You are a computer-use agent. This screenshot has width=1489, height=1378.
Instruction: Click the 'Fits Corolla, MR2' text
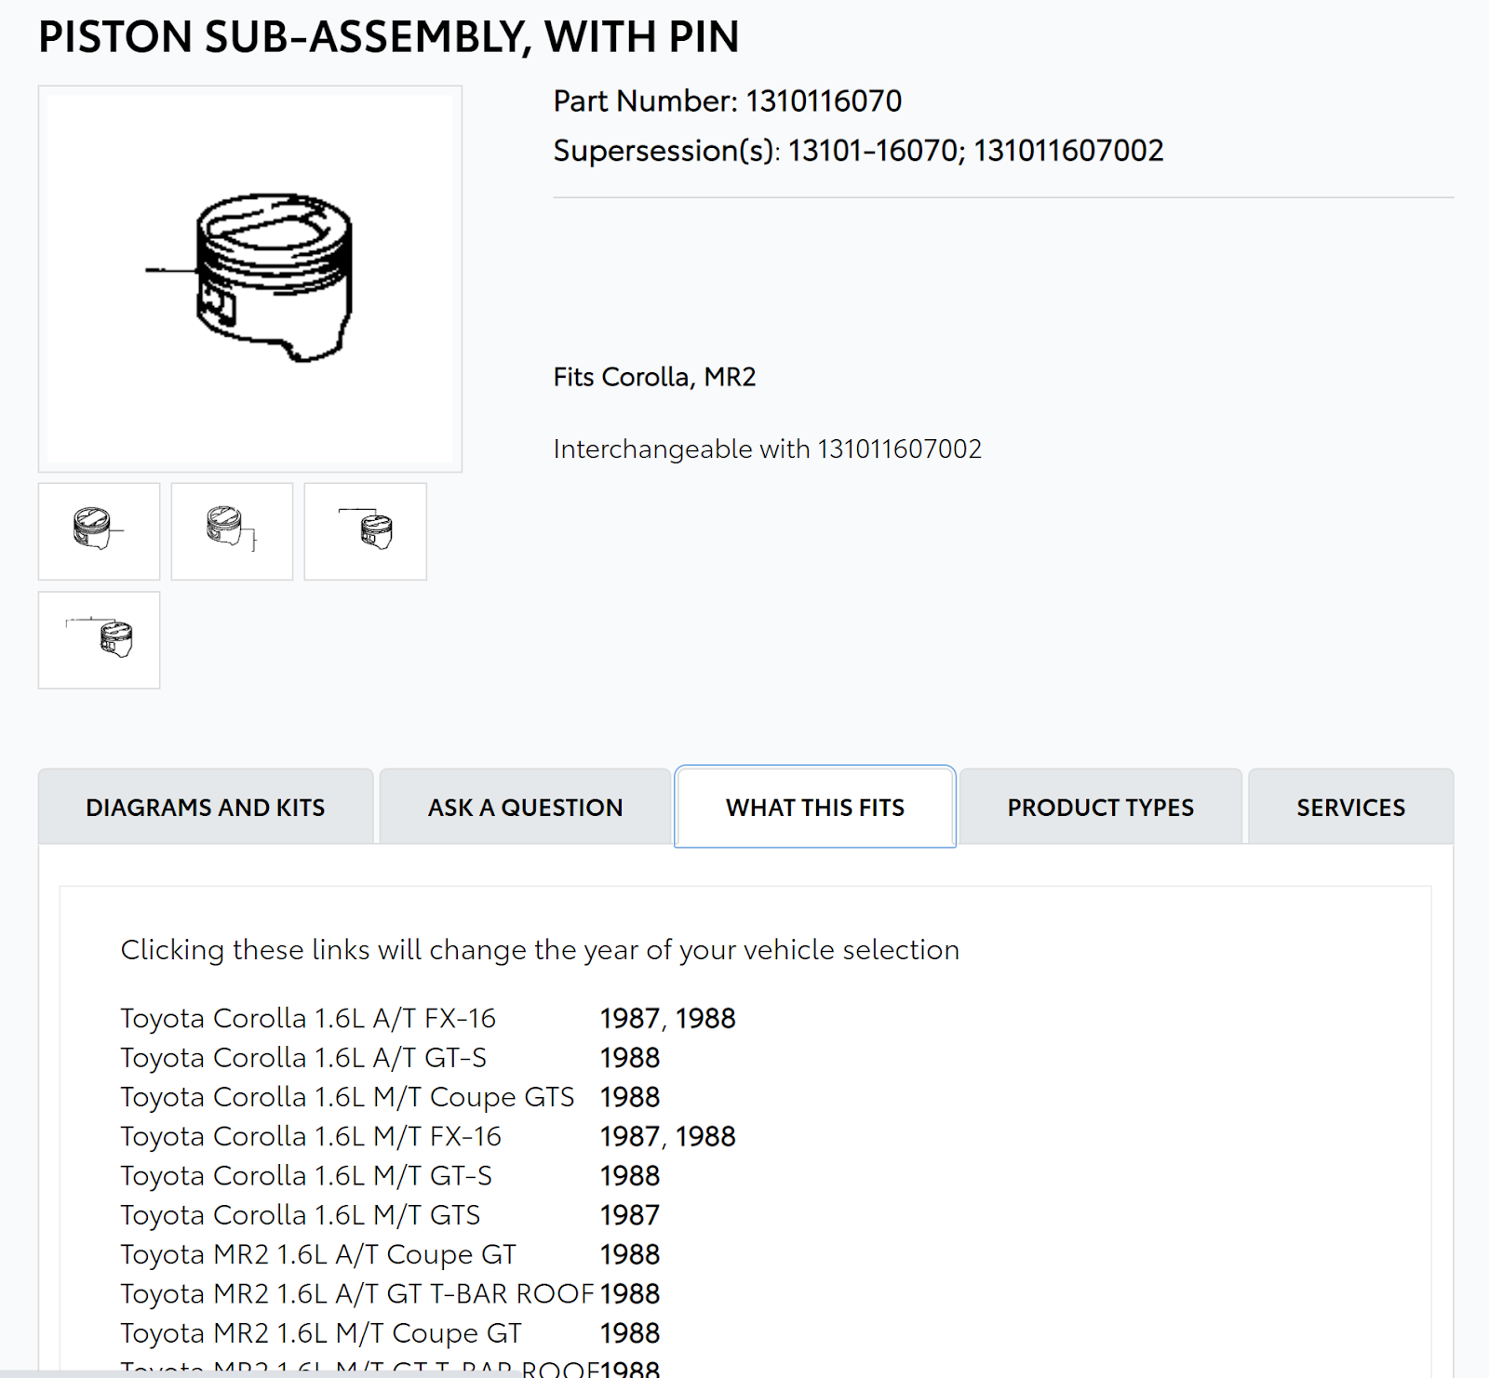[x=654, y=377]
